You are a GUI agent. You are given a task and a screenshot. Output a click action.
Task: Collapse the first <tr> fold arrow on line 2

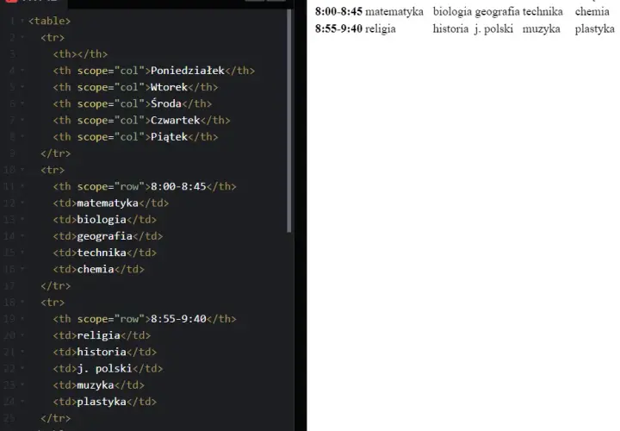pyautogui.click(x=22, y=37)
